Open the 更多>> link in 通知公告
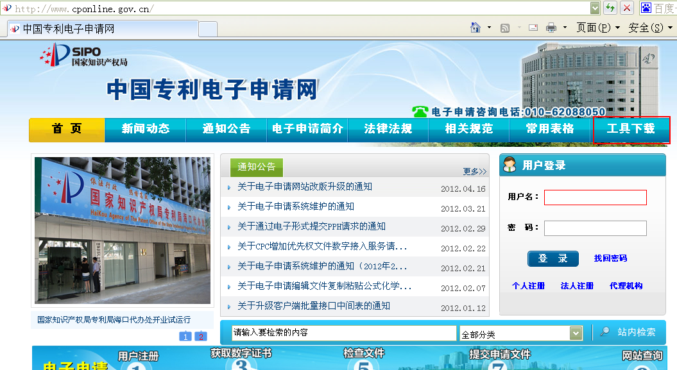The image size is (677, 370). (x=475, y=171)
